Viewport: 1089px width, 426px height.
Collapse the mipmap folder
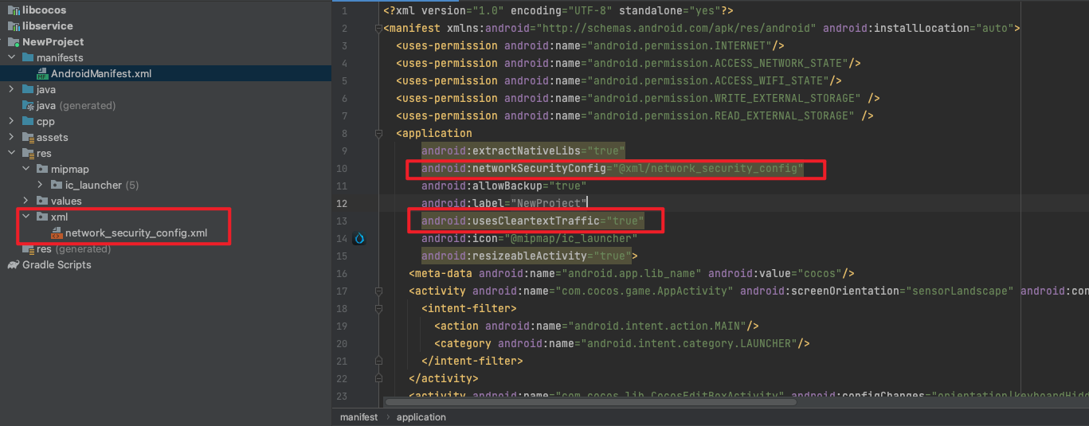click(25, 170)
